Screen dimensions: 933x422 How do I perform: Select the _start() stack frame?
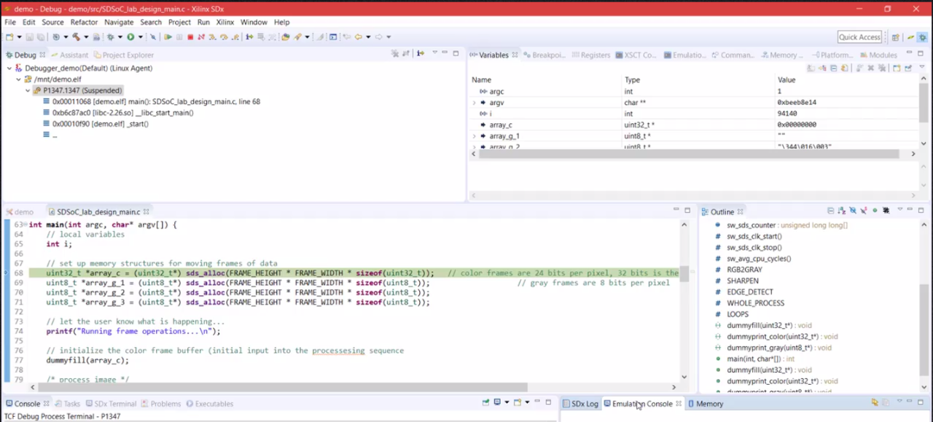click(95, 124)
